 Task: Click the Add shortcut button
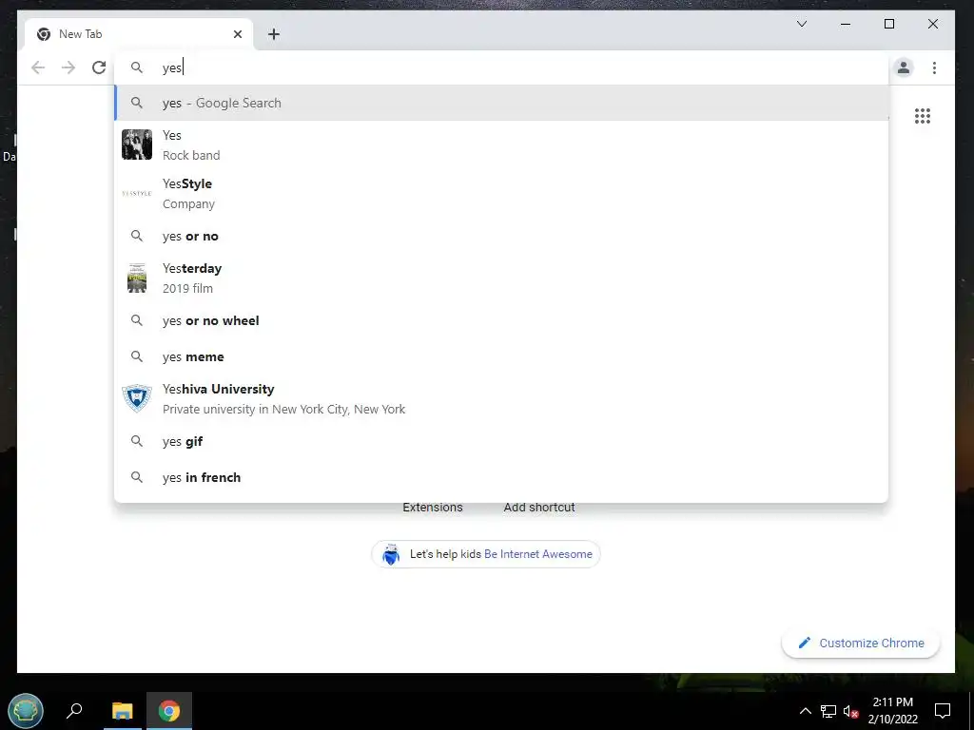(539, 508)
